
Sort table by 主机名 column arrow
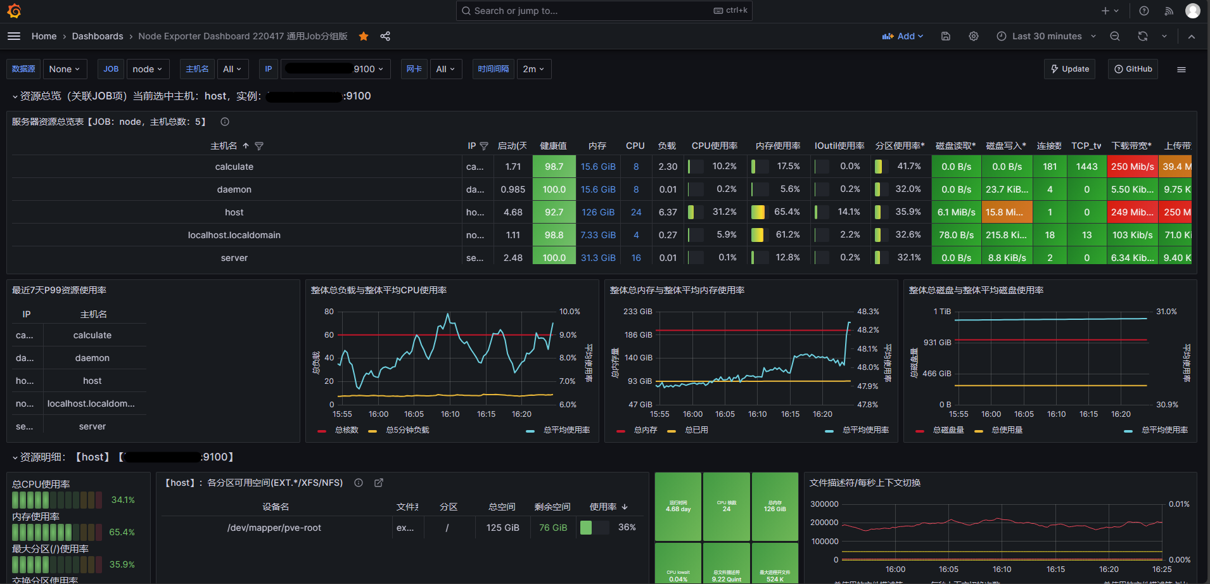(x=246, y=146)
